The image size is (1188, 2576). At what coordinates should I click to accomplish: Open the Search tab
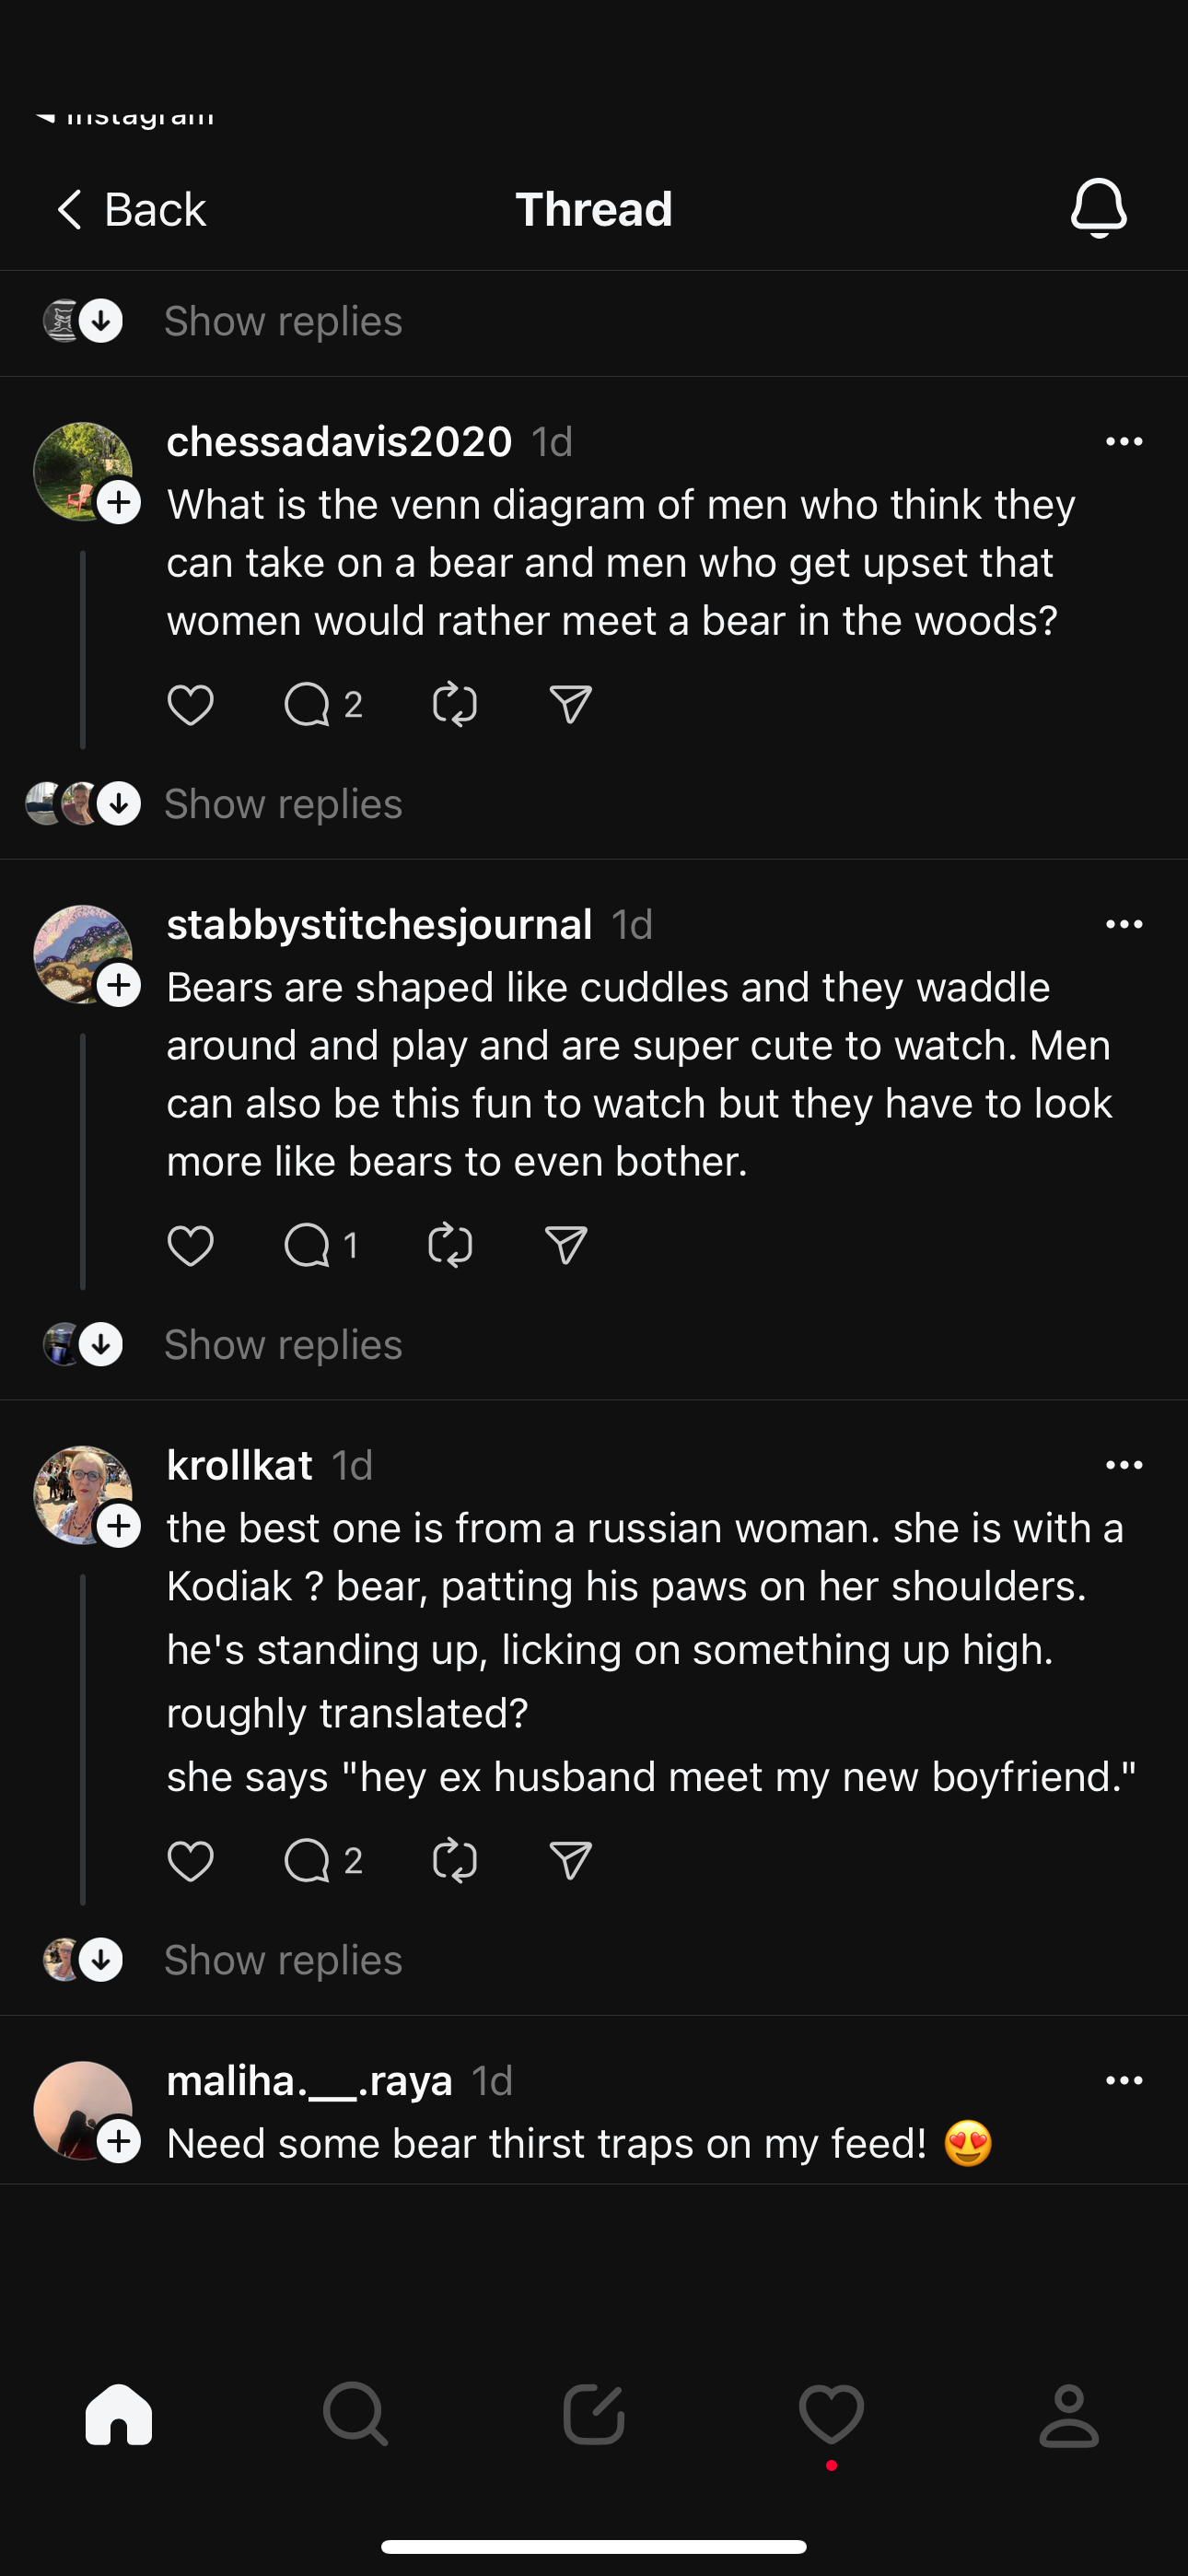[356, 2415]
